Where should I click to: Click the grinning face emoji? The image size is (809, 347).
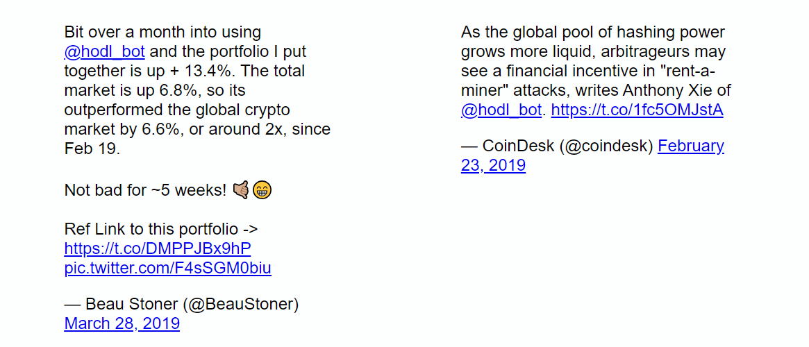[x=262, y=190]
